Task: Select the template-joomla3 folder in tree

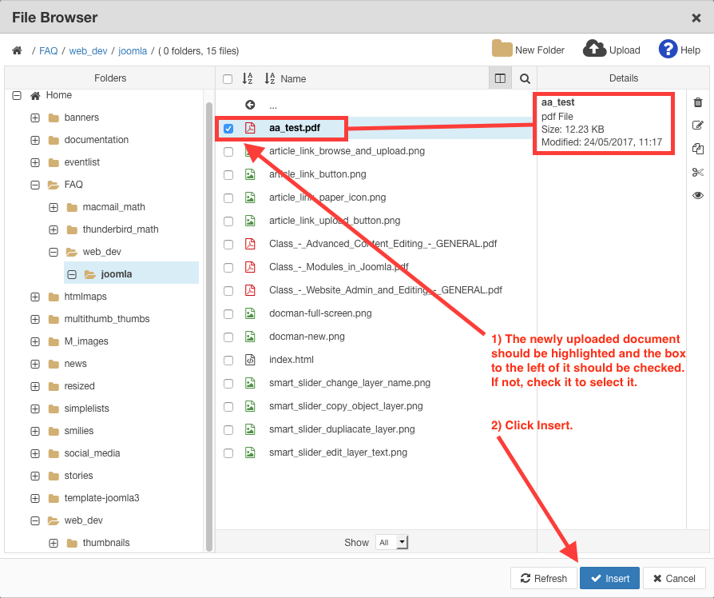Action: click(101, 498)
